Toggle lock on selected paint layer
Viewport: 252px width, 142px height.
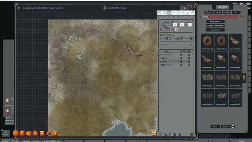tap(189, 62)
